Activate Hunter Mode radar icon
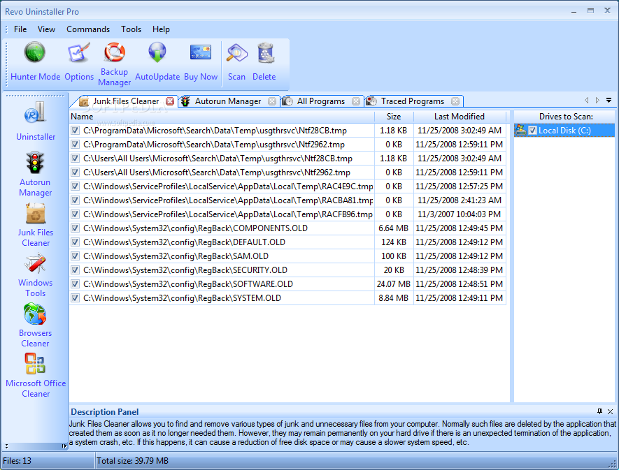Viewport: 619px width, 470px height. click(35, 52)
